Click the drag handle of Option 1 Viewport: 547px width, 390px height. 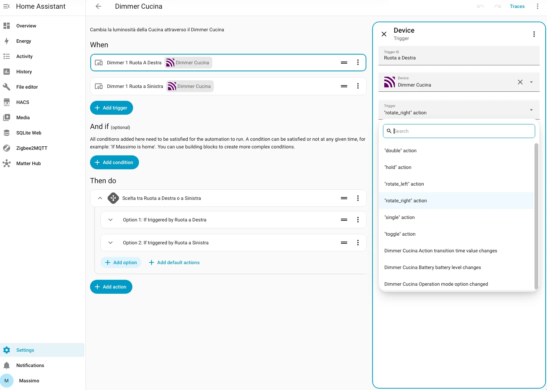click(344, 220)
